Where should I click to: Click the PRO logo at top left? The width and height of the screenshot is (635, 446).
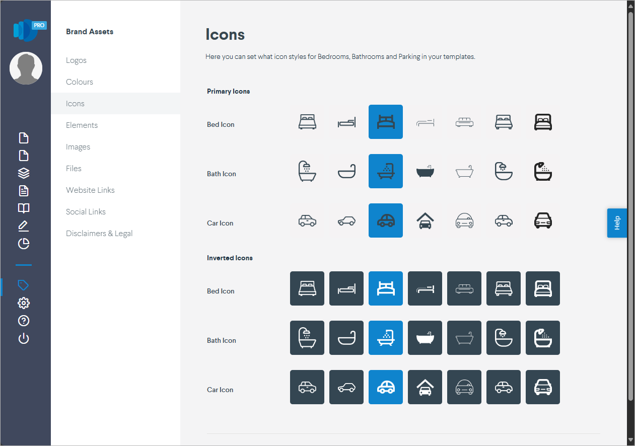(30, 30)
